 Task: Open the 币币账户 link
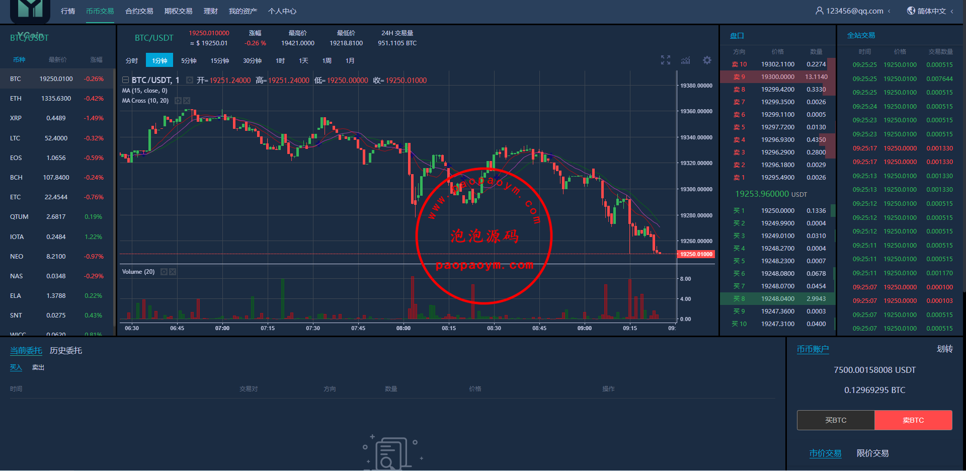813,349
